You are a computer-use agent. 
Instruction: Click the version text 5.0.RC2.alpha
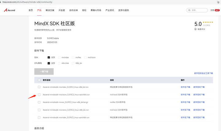(53, 38)
